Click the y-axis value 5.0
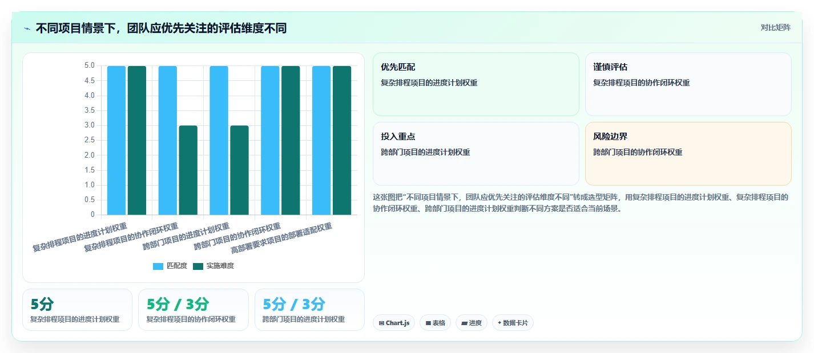This screenshot has height=353, width=814. click(89, 65)
